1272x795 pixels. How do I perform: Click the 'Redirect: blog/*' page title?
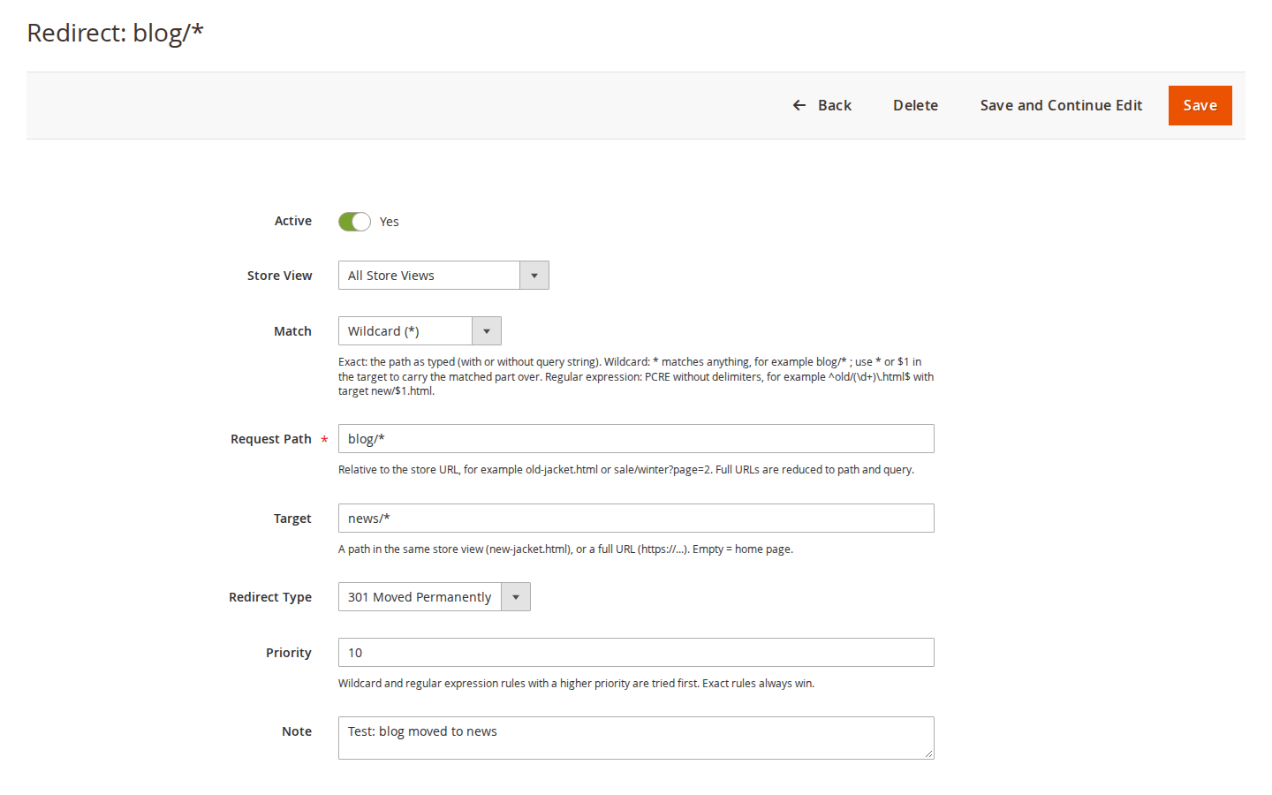coord(116,33)
